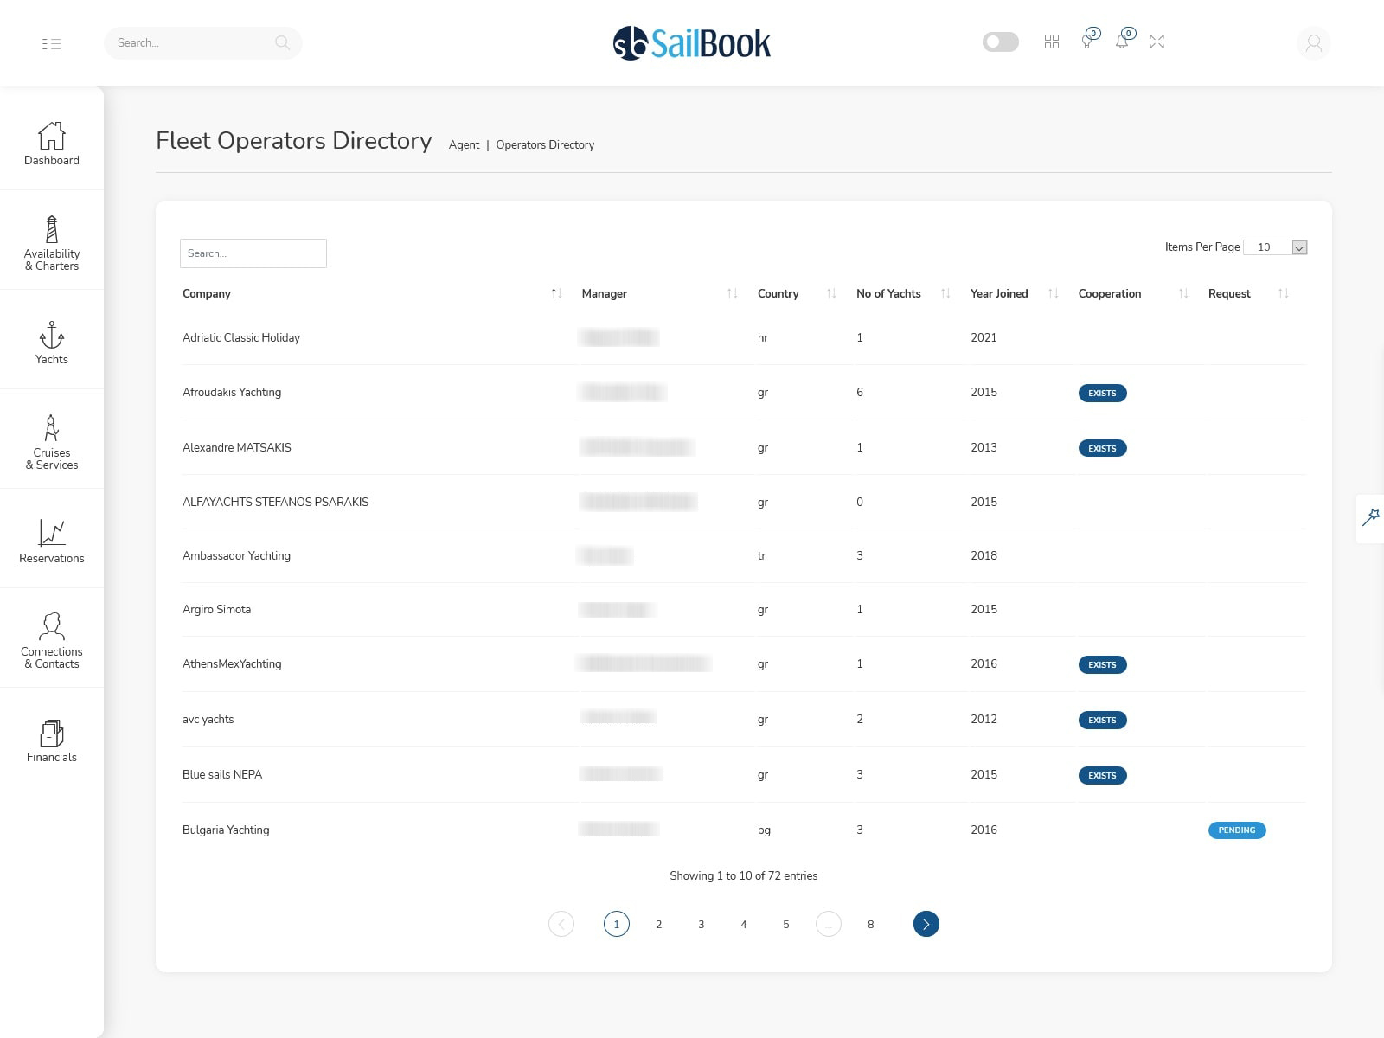1384x1038 pixels.
Task: Jump to page 8 of results
Action: click(870, 925)
